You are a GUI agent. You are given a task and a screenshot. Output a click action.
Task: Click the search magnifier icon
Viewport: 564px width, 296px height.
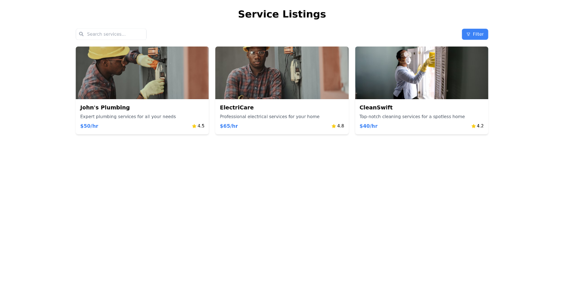tap(81, 34)
